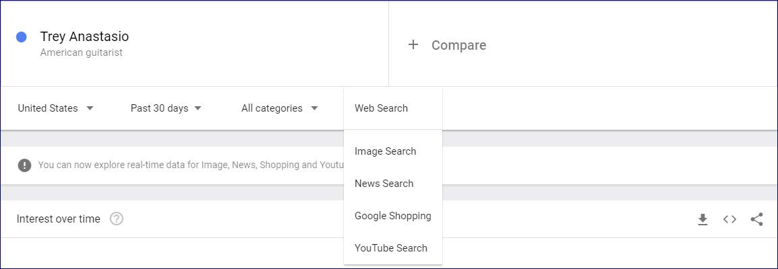Expand the United States region dropdown
The image size is (778, 269).
click(x=55, y=108)
